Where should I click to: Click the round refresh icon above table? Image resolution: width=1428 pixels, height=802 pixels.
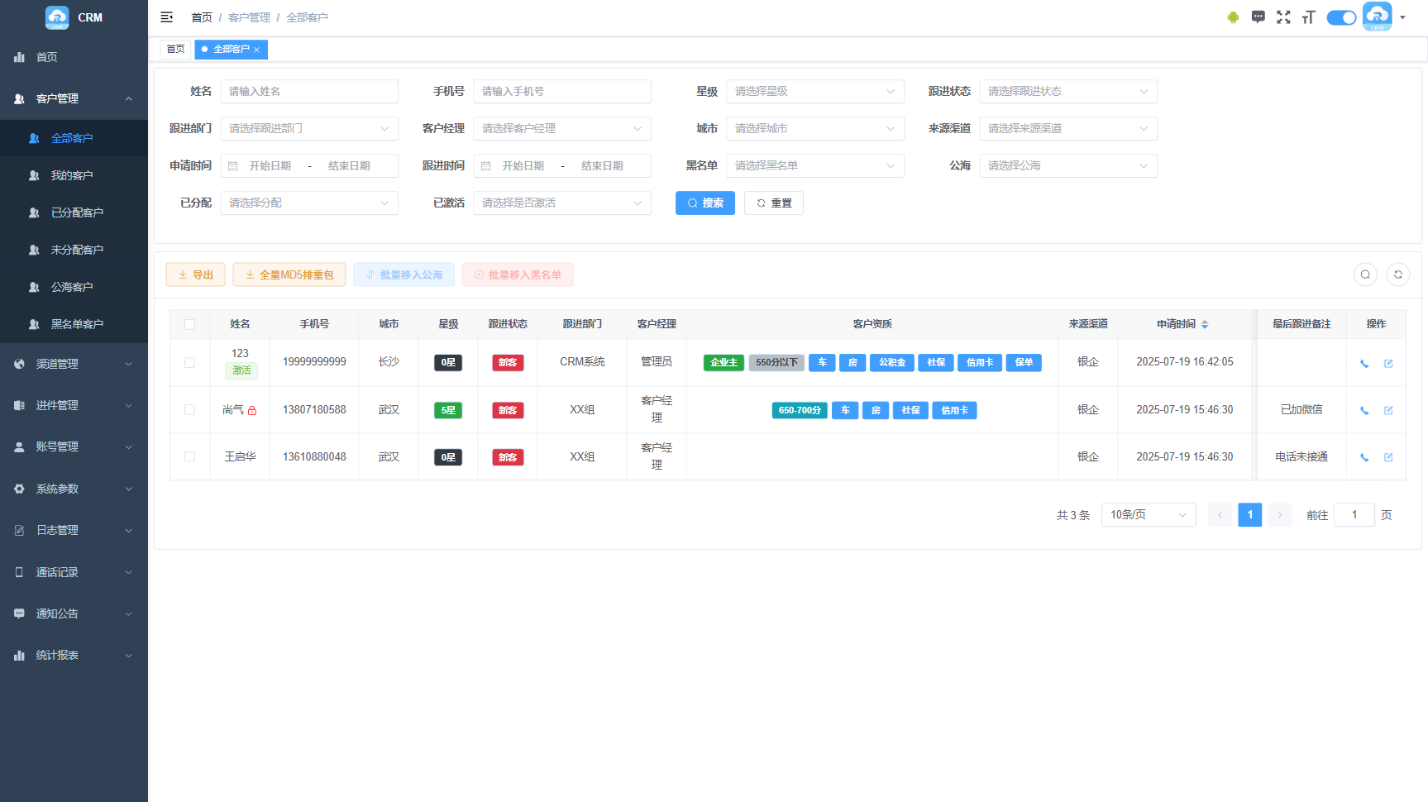pyautogui.click(x=1398, y=274)
